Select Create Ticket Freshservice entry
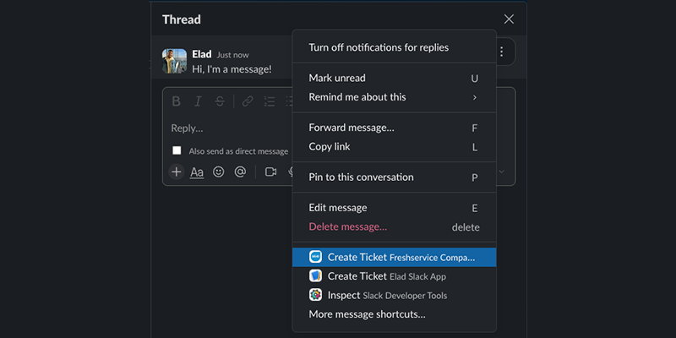Viewport: 676px width, 338px height. [x=394, y=258]
